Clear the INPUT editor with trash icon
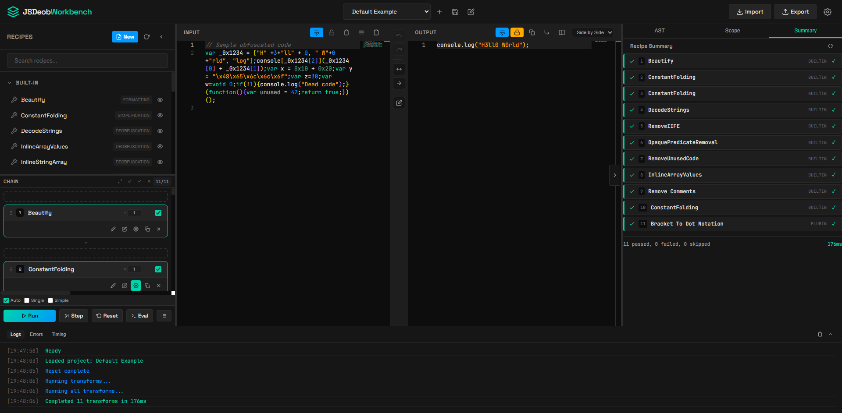Viewport: 842px width, 413px height. [346, 32]
